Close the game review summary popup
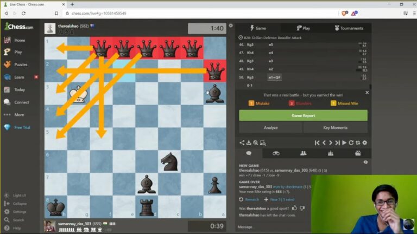Screen dimensions: 417x234 coord(367,93)
